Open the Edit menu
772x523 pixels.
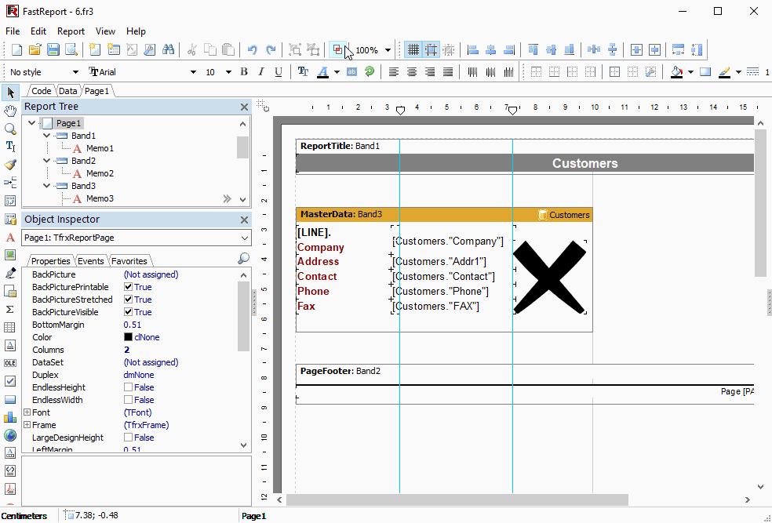(38, 31)
